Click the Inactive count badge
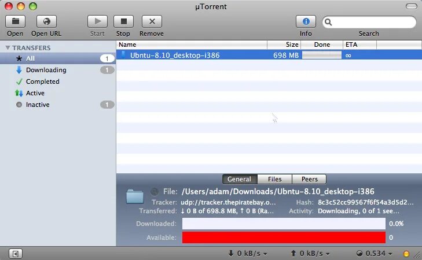 [107, 105]
